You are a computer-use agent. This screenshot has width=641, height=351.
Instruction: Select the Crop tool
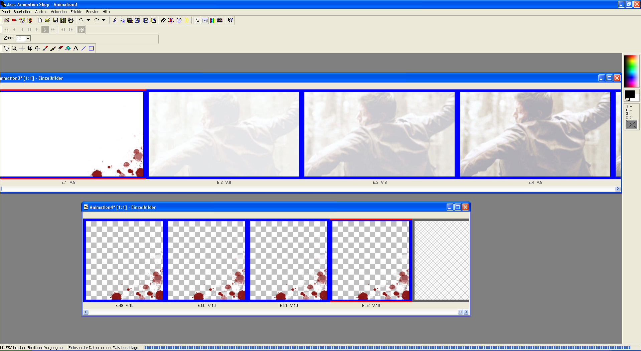[29, 48]
